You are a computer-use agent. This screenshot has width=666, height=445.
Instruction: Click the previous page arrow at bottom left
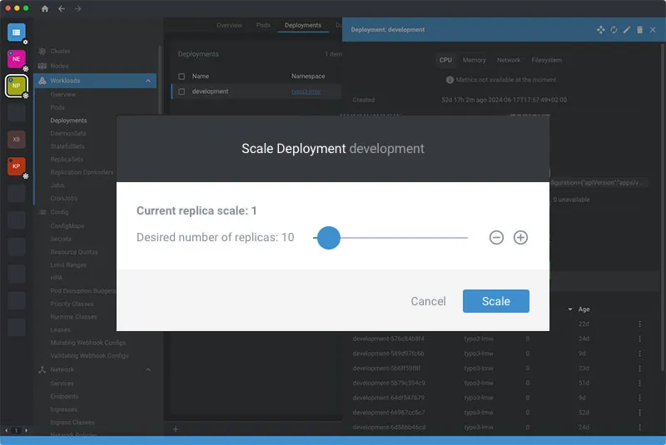click(x=7, y=430)
